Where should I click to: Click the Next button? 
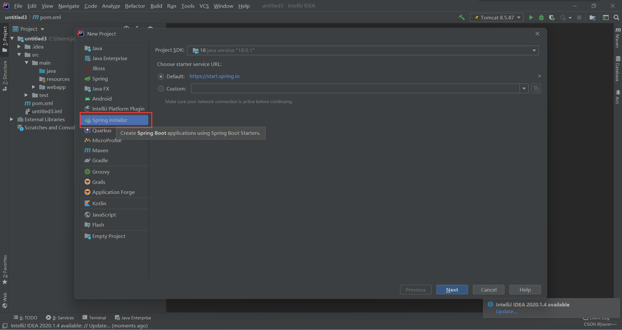click(x=452, y=290)
